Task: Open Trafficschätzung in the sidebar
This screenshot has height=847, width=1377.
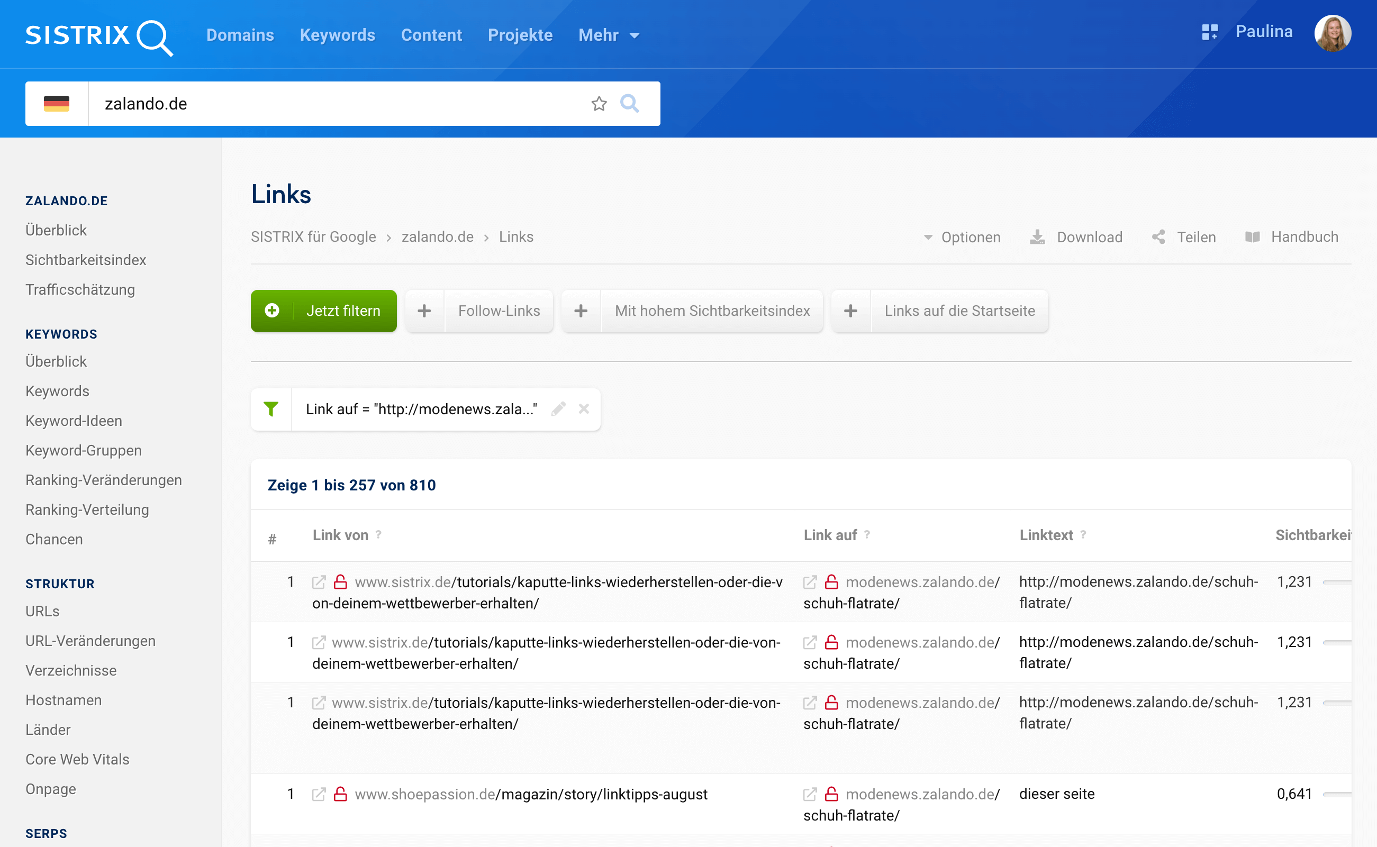Action: (x=80, y=289)
